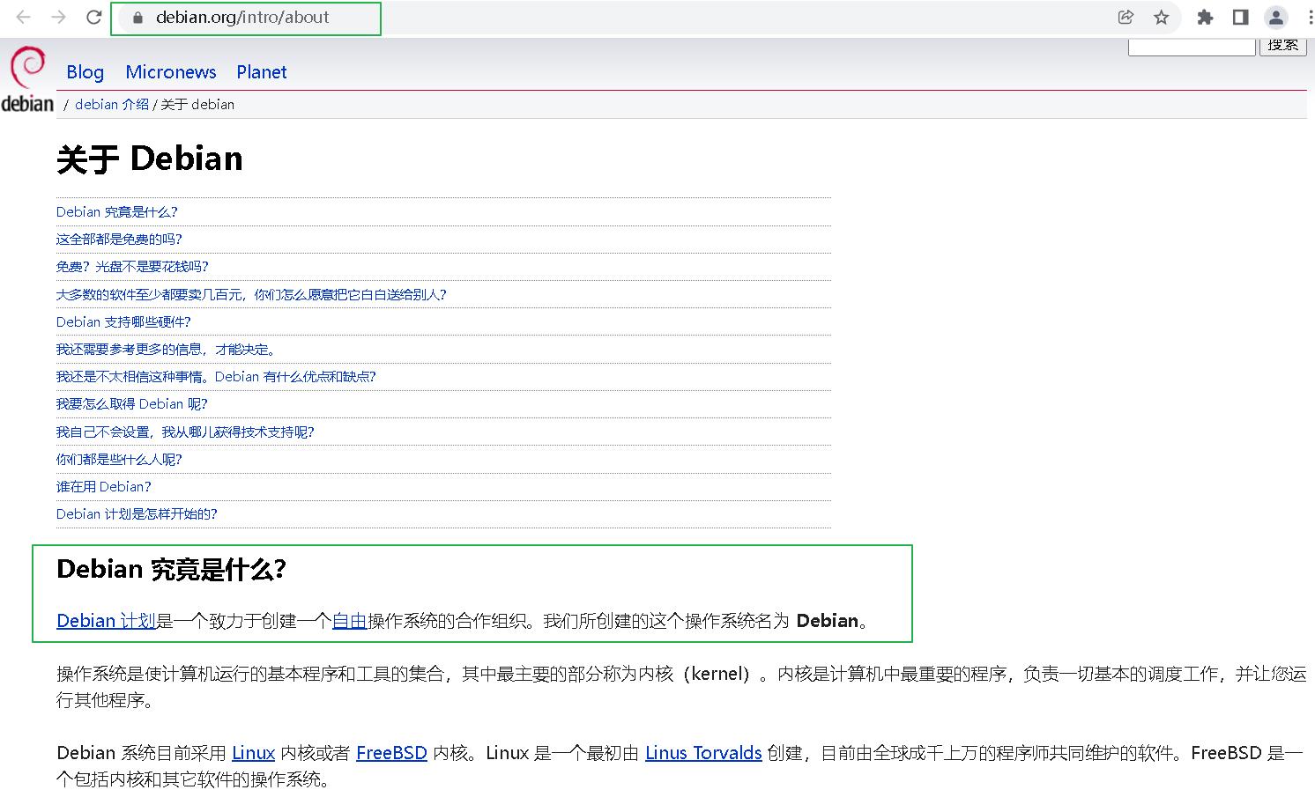Open 'Debian 有什么优点和缺点?' contents link
This screenshot has width=1315, height=812.
[216, 377]
